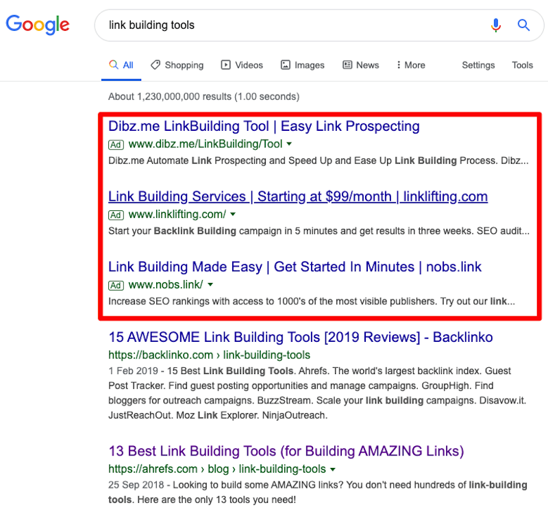Open the search Tools options
Screen dimensions: 548x522
click(522, 65)
